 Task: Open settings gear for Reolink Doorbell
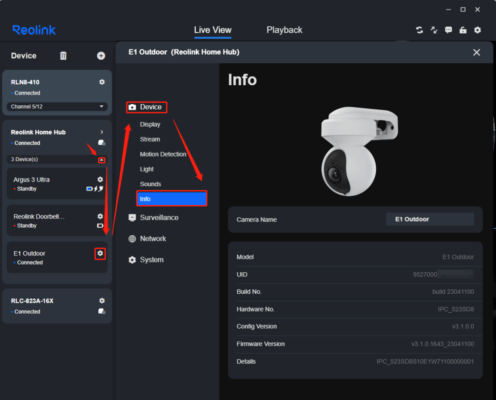tap(100, 216)
